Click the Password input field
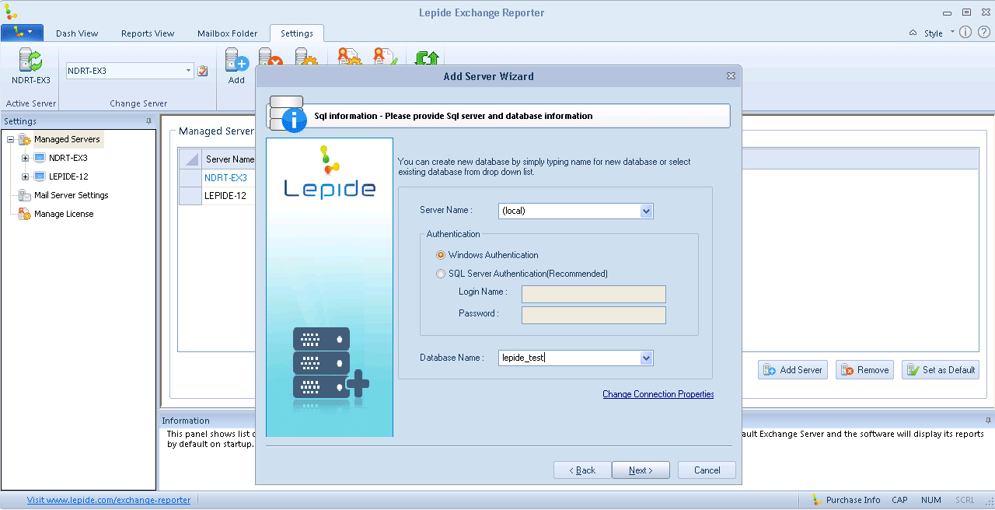 594,315
